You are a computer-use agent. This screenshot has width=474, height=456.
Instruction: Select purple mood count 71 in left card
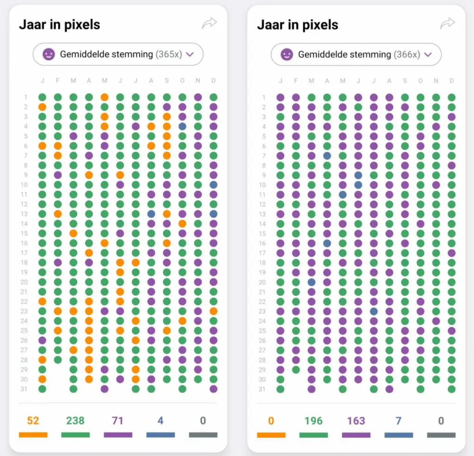click(x=118, y=421)
